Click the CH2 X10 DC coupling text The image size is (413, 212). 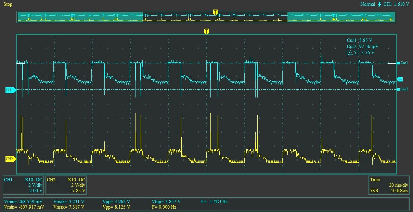click(76, 180)
